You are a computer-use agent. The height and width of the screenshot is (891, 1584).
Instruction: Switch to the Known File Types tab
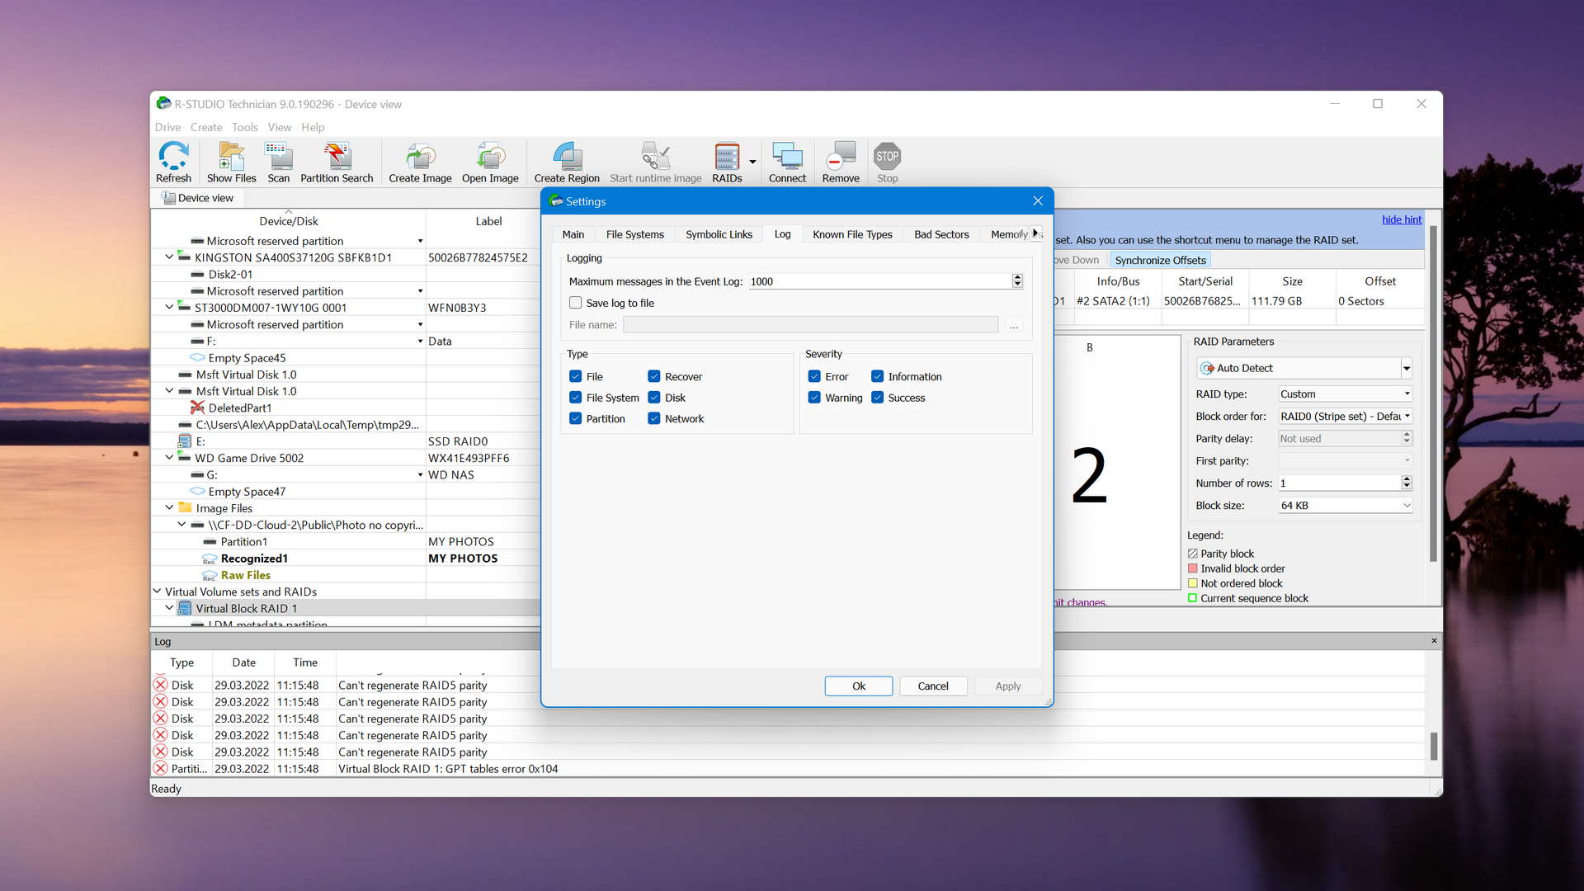[x=852, y=234]
